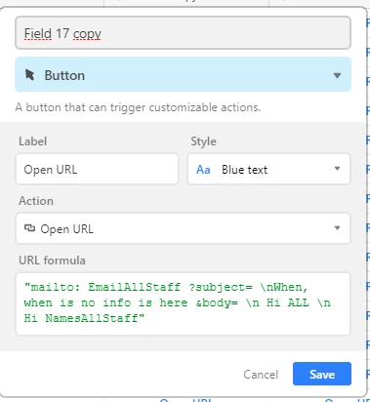370x402 pixels.
Task: Click the button description text about customizable actions
Action: click(x=138, y=107)
